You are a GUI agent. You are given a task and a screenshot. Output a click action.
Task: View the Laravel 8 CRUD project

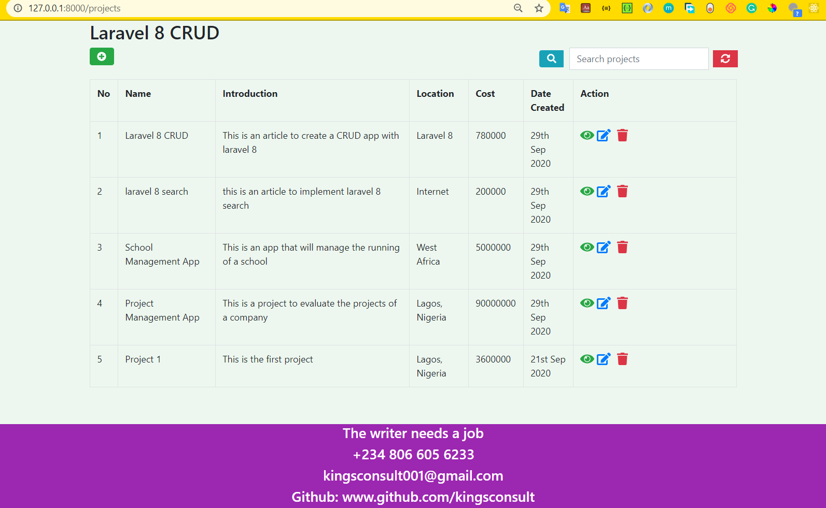pos(587,135)
